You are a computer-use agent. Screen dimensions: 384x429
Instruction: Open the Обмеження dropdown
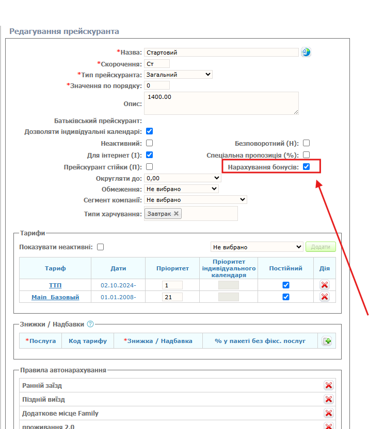181,189
